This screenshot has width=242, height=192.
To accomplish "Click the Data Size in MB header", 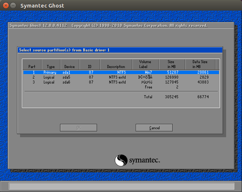I will coord(200,64).
